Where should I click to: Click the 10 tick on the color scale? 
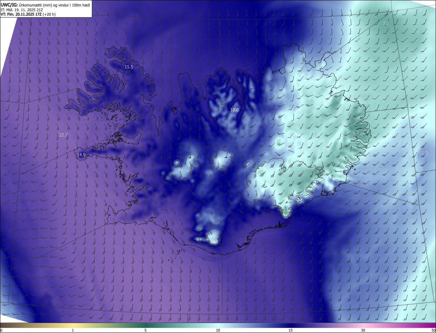(x=218, y=331)
